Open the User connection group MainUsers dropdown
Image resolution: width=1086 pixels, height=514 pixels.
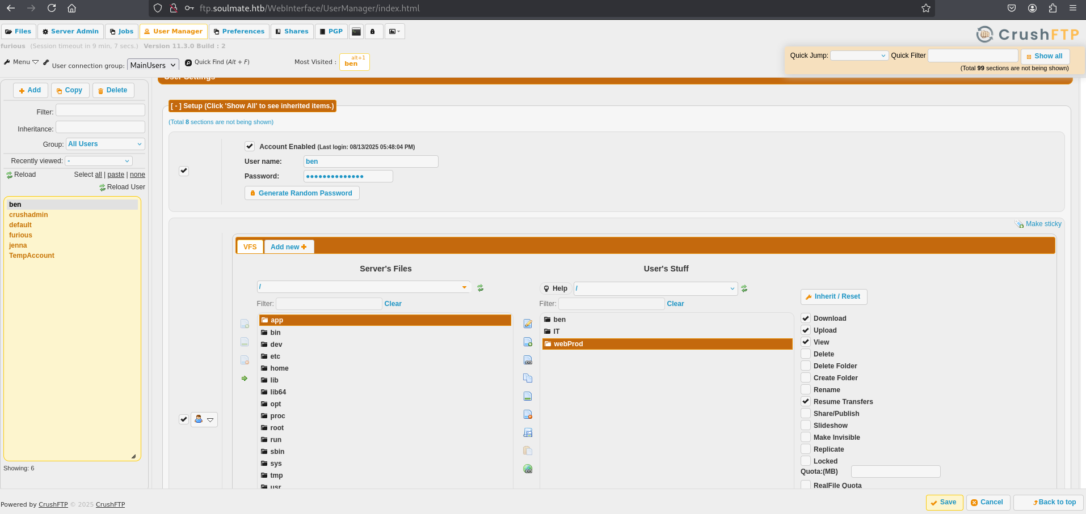[153, 65]
